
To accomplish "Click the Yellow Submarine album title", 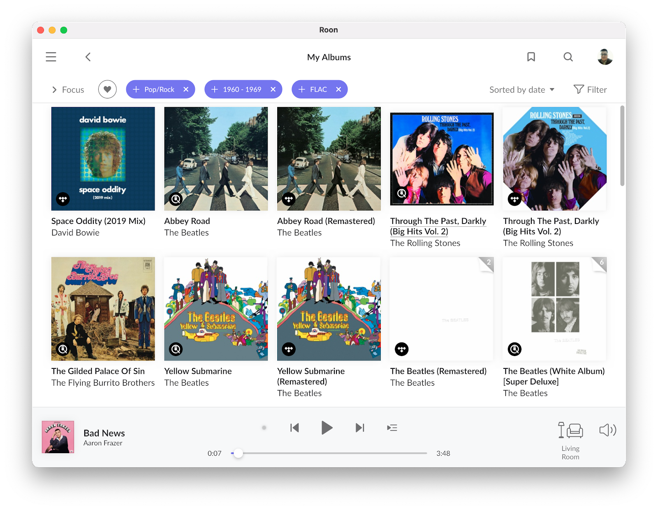I will (198, 371).
